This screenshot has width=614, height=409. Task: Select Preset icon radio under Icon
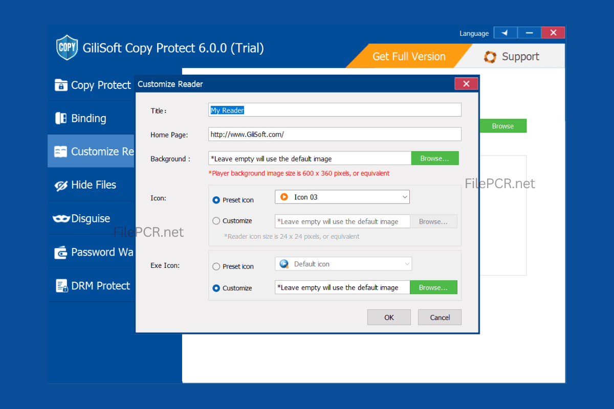tap(216, 200)
